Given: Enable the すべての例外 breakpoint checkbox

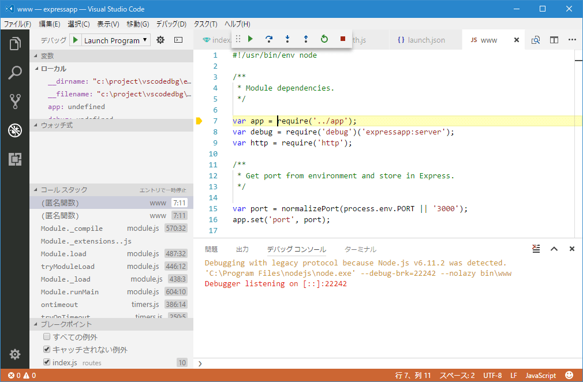Looking at the screenshot, I should [x=46, y=336].
